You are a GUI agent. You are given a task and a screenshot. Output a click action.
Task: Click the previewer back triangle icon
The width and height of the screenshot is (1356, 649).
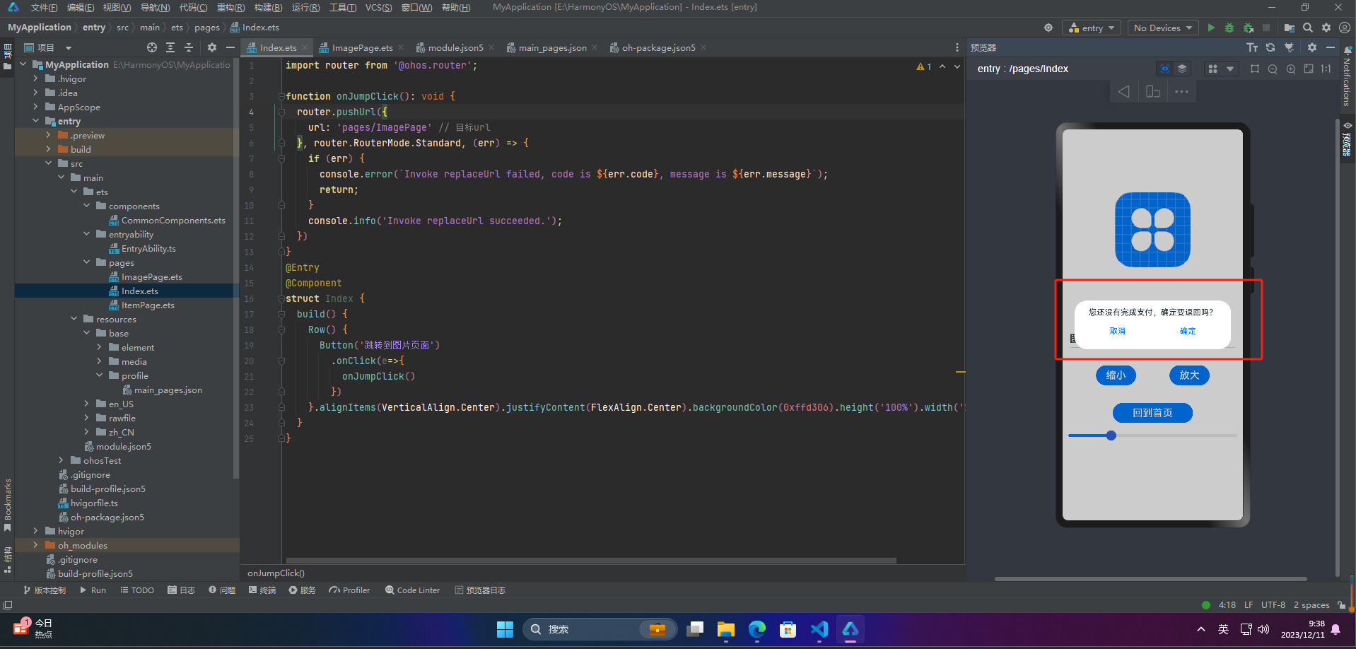click(x=1123, y=92)
